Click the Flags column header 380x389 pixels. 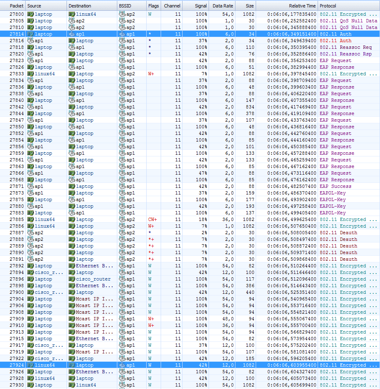click(x=154, y=6)
